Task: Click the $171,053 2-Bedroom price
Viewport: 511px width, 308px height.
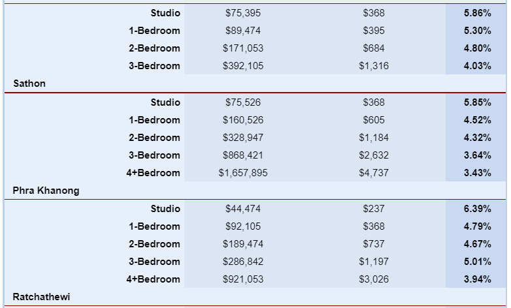Action: pyautogui.click(x=243, y=48)
